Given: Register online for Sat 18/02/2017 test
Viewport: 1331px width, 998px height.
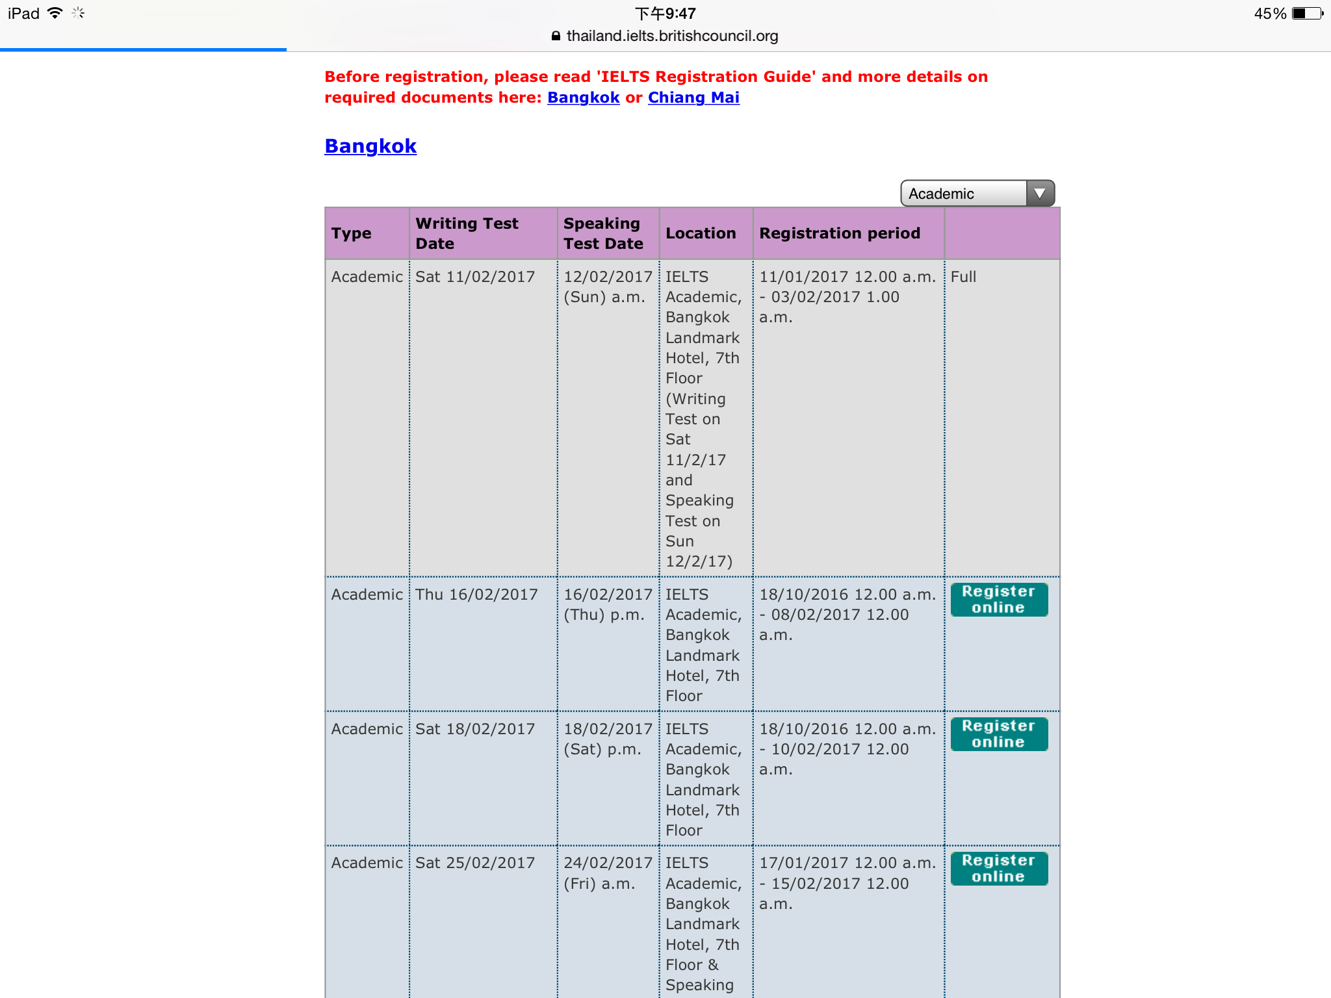Looking at the screenshot, I should (x=999, y=734).
